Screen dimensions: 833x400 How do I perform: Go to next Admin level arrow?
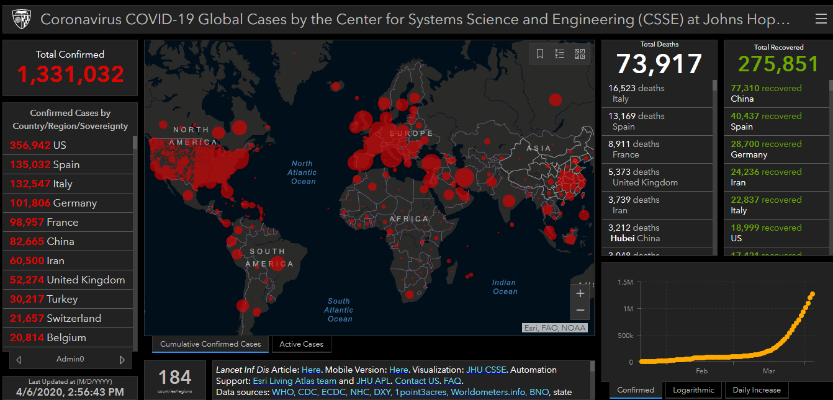click(122, 359)
